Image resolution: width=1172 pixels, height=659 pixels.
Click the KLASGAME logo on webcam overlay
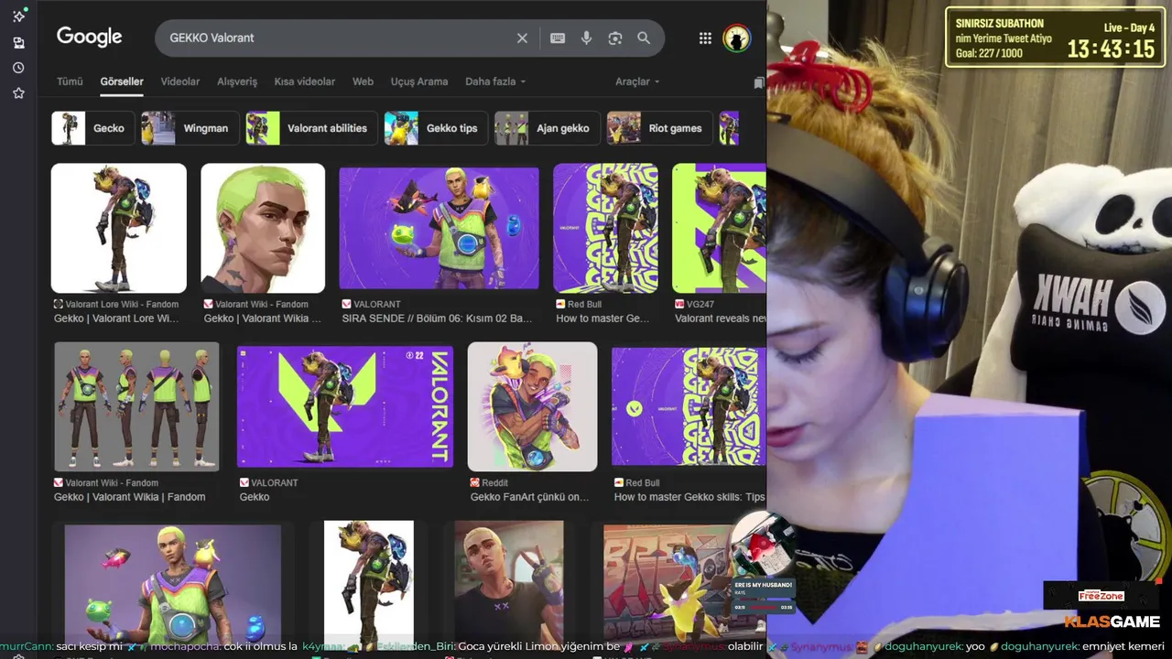[1112, 621]
